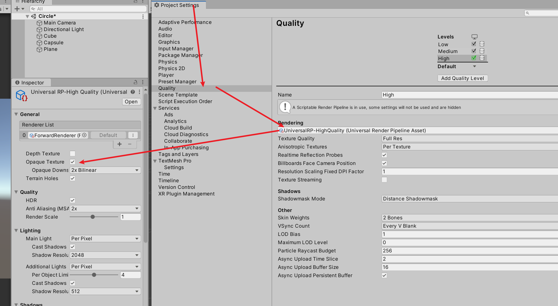Select Graphics in the settings category list
The image size is (558, 306).
tap(169, 42)
